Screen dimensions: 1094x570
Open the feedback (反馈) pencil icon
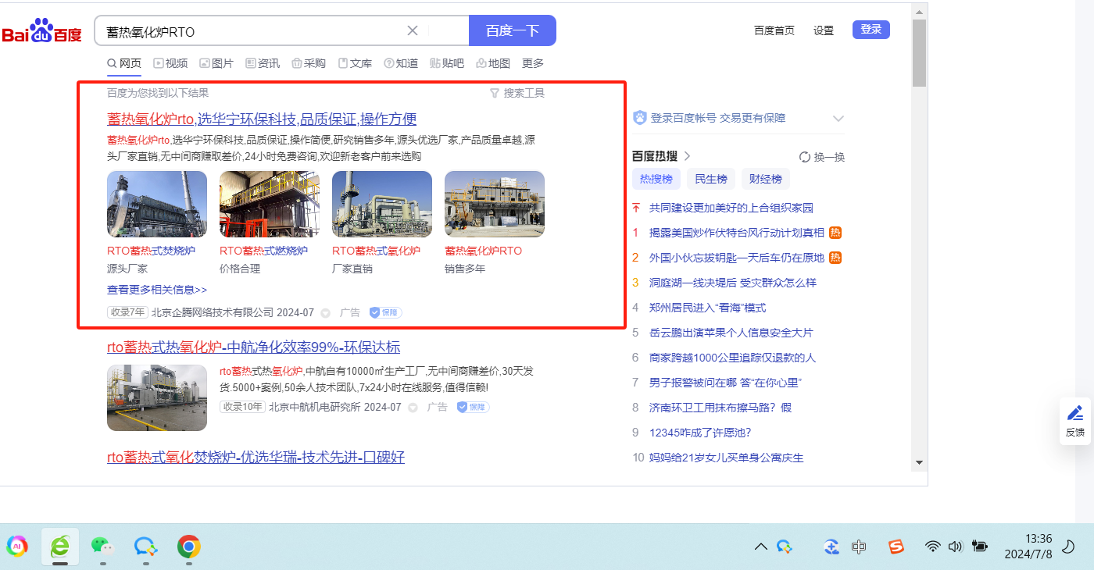point(1075,413)
